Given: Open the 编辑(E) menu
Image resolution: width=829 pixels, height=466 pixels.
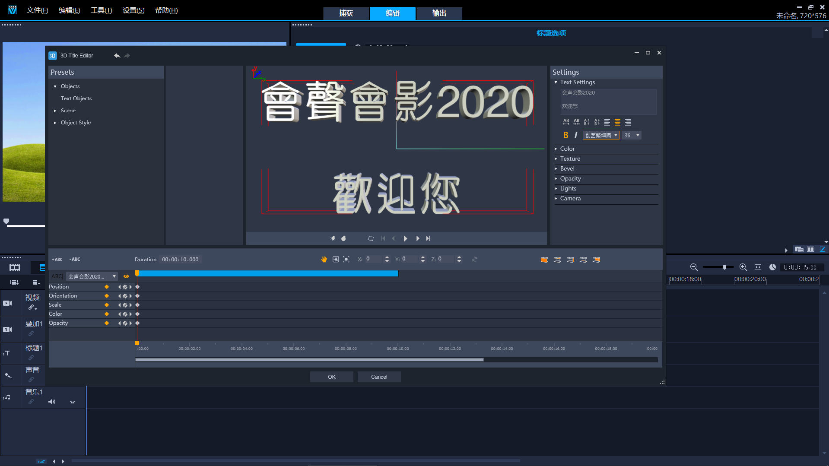Looking at the screenshot, I should point(69,10).
